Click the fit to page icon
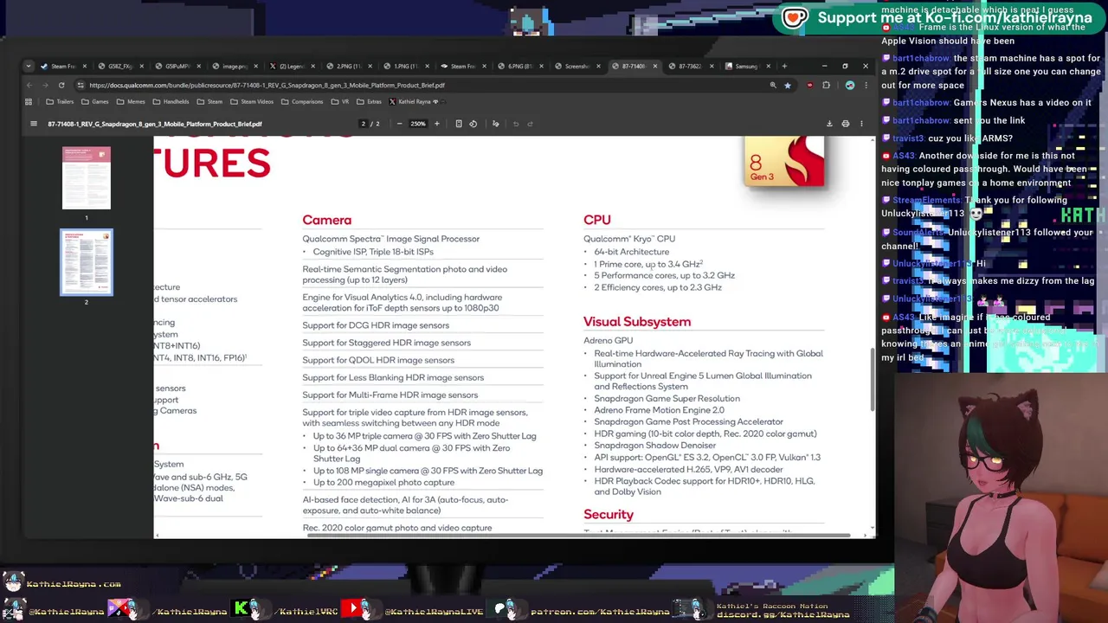The height and width of the screenshot is (623, 1108). coord(459,124)
